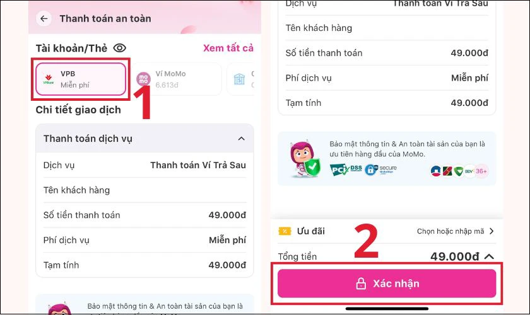Tap the secure GlobalSign badge
The image size is (530, 315).
coord(380,169)
